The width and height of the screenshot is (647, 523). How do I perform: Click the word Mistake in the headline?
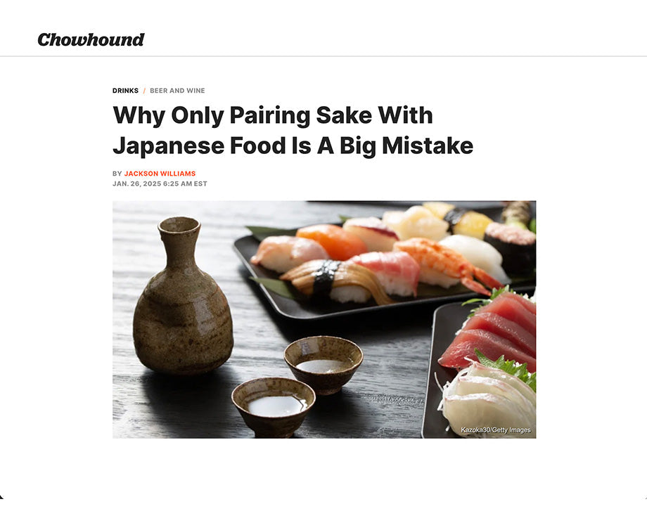pos(428,146)
